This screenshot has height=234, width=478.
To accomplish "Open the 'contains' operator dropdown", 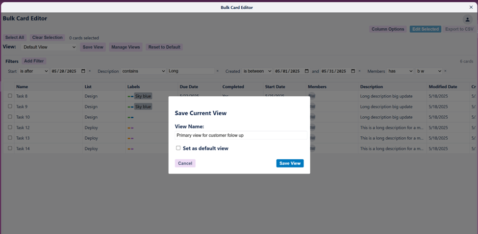I will [143, 71].
